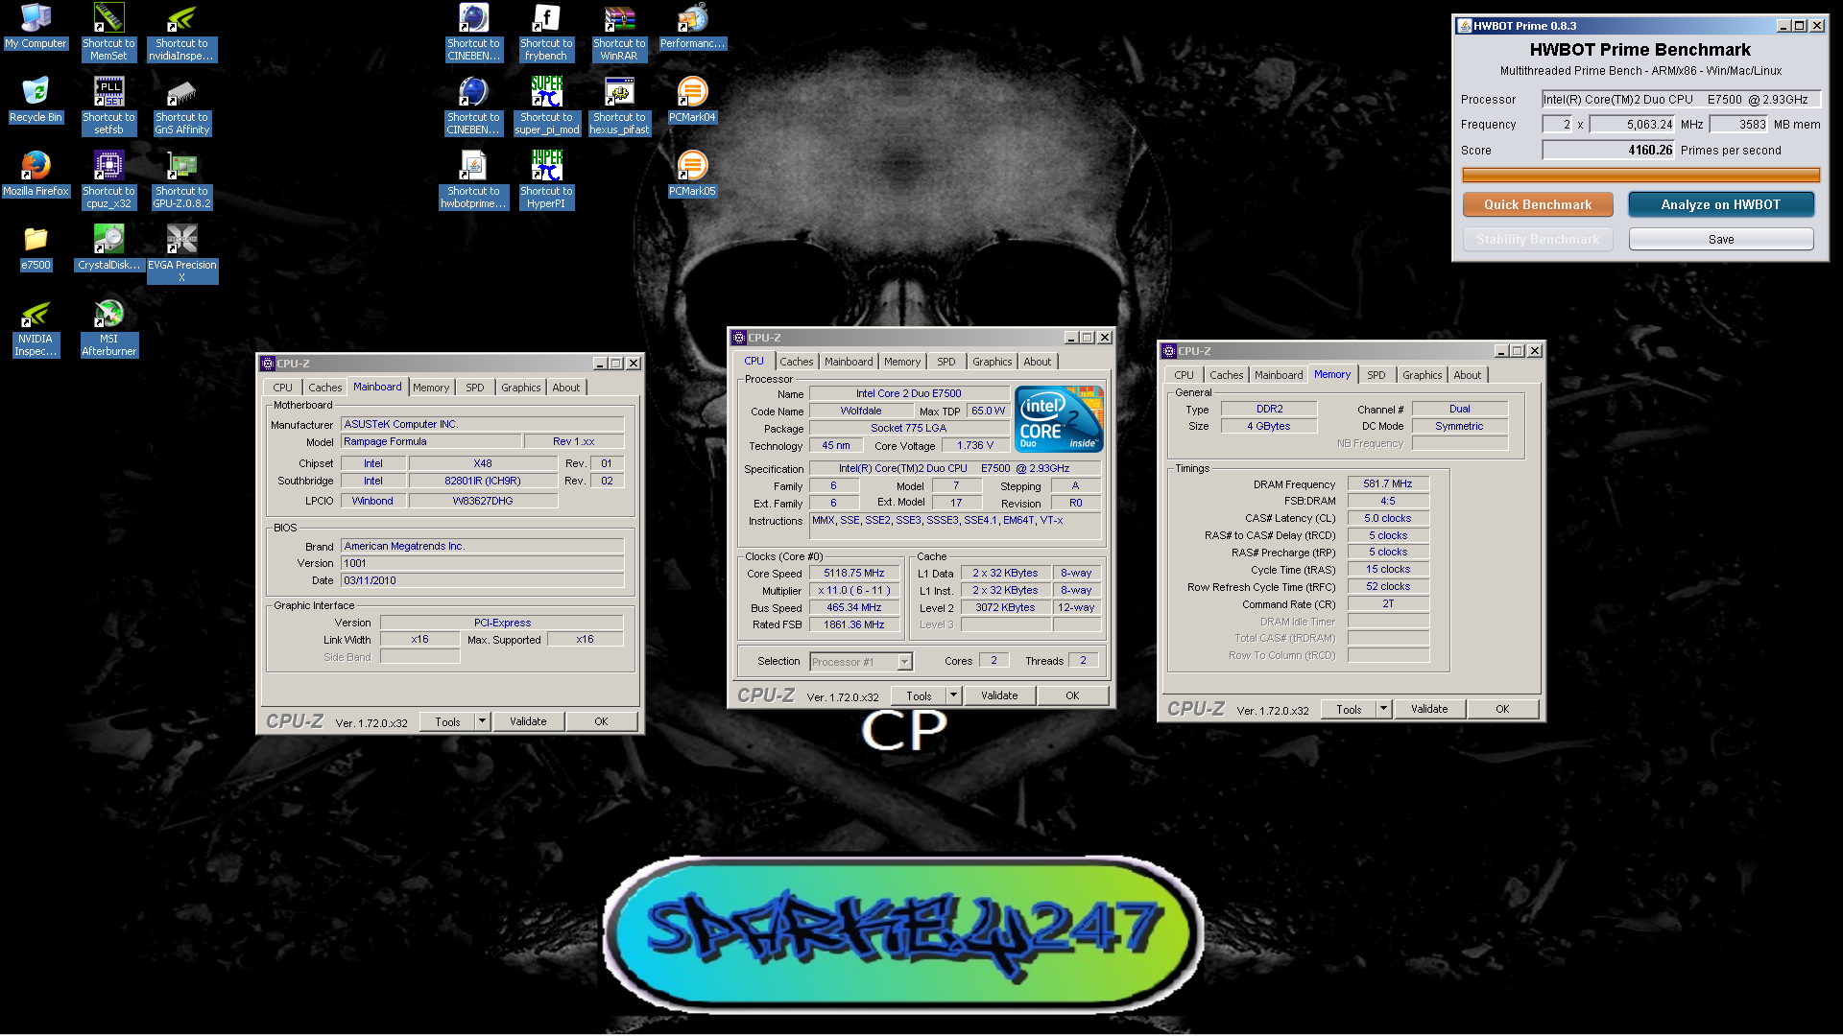Open the Shortcut to nvidiaInspector icon
The width and height of the screenshot is (1843, 1036).
[181, 33]
